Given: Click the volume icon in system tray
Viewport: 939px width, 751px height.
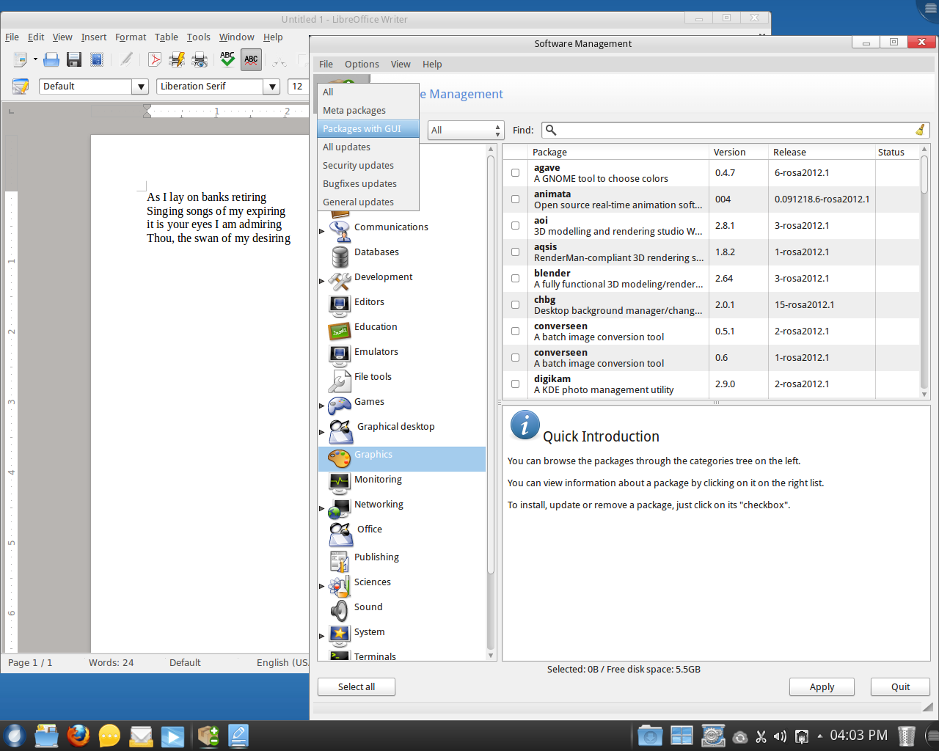Looking at the screenshot, I should pos(780,736).
